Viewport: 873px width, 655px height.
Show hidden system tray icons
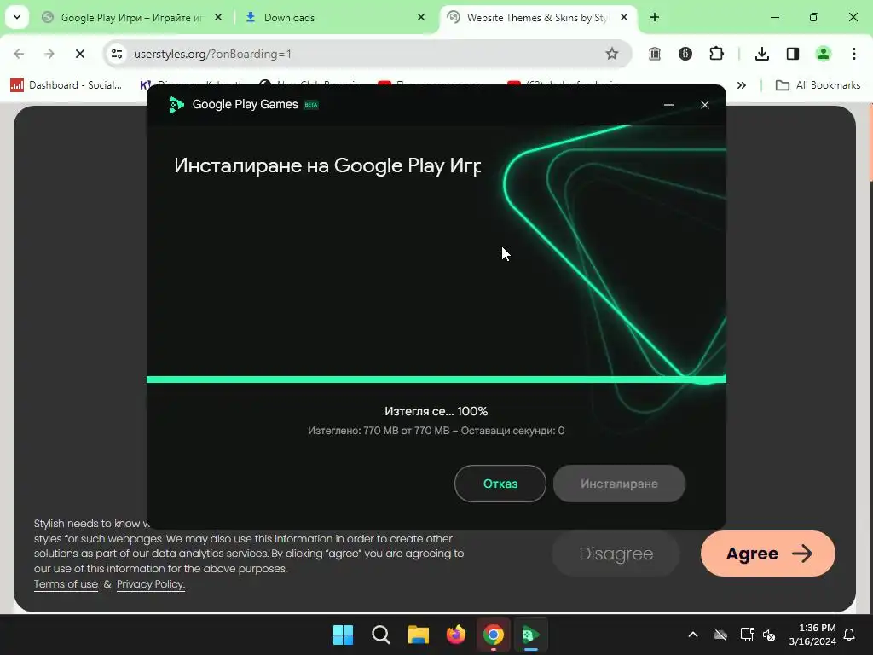[x=693, y=635]
